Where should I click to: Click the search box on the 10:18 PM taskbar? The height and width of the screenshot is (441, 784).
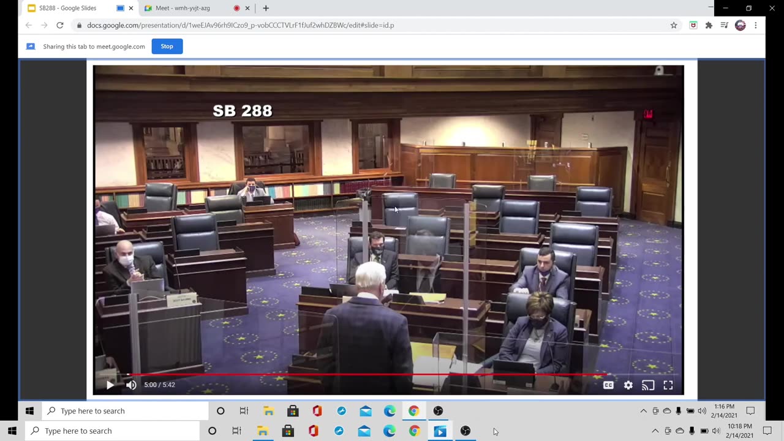click(x=113, y=431)
